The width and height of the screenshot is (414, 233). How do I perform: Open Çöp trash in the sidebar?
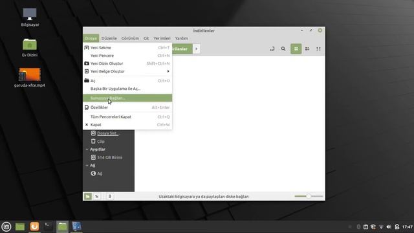tap(101, 142)
